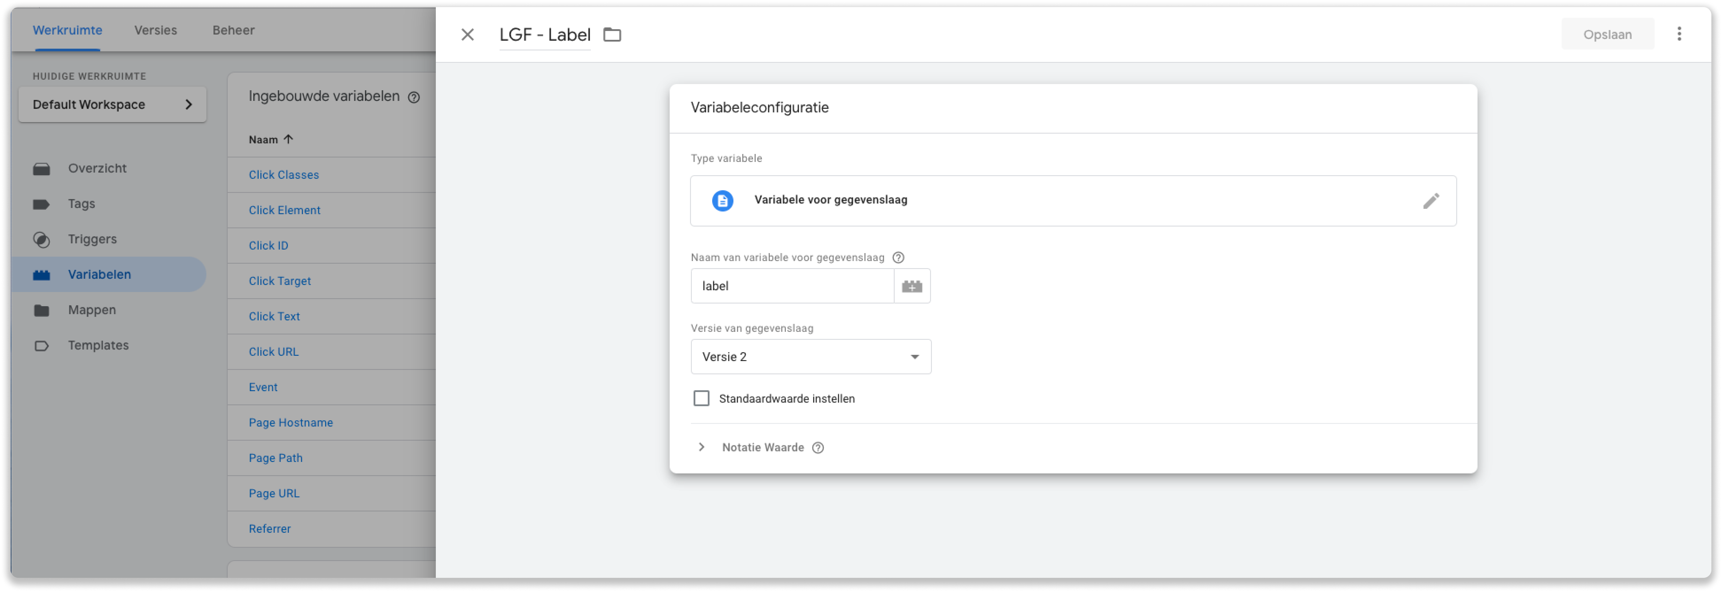Click the Tags label icon
Image resolution: width=1722 pixels, height=592 pixels.
pyautogui.click(x=41, y=204)
